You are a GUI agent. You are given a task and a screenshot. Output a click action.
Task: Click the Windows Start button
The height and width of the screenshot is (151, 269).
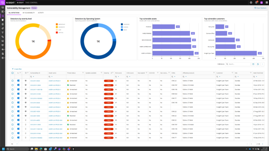(3, 149)
